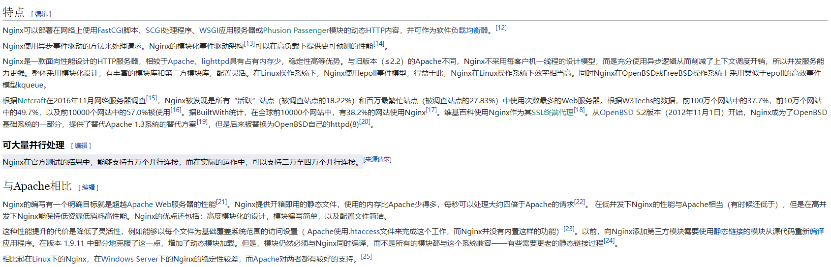Viewport: 831px width, 267px height.
Task: Follow the 静态链接 link
Action: (729, 232)
